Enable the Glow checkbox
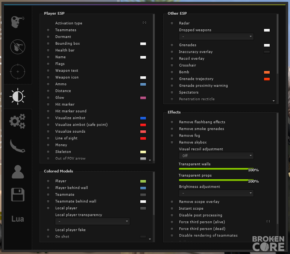 (x=48, y=98)
